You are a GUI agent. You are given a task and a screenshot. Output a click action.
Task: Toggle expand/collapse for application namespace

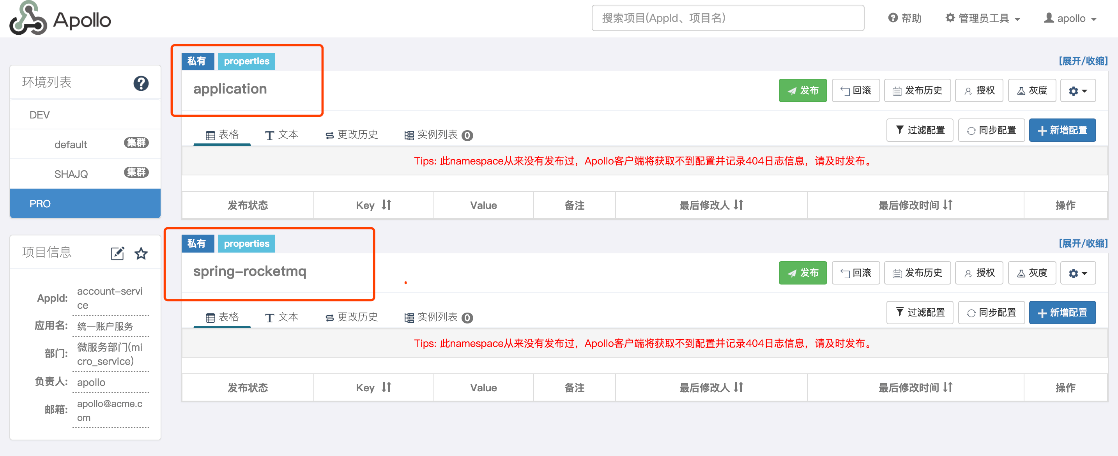coord(1083,61)
